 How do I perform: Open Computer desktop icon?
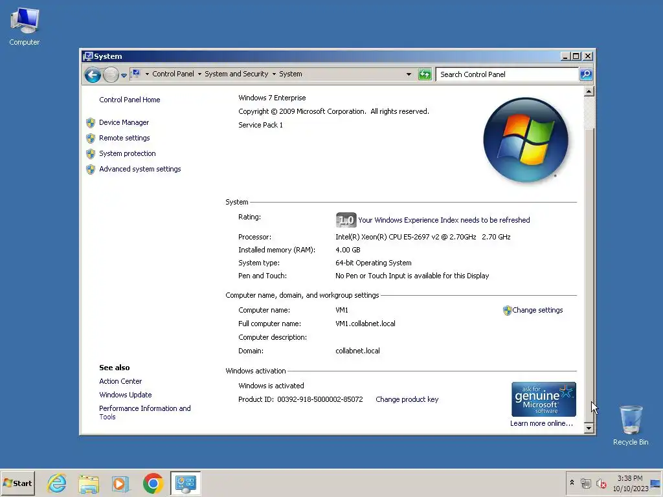click(25, 26)
